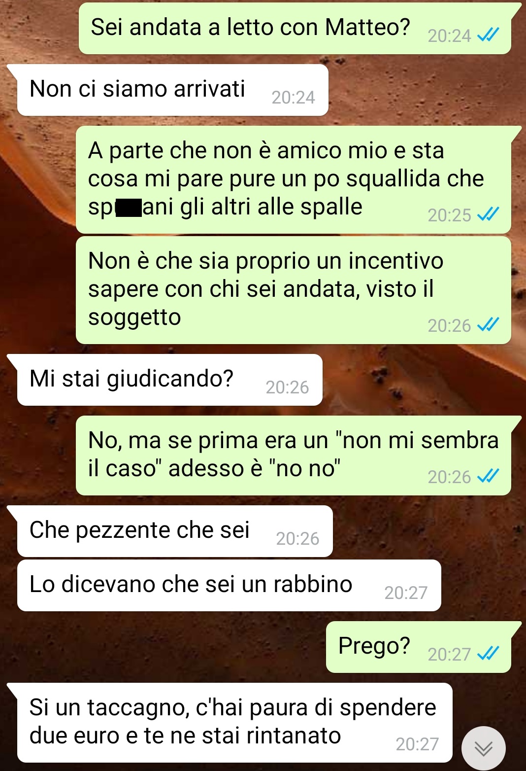526x771 pixels.
Task: Tap the scroll-to-bottom double chevron button
Action: 483,748
